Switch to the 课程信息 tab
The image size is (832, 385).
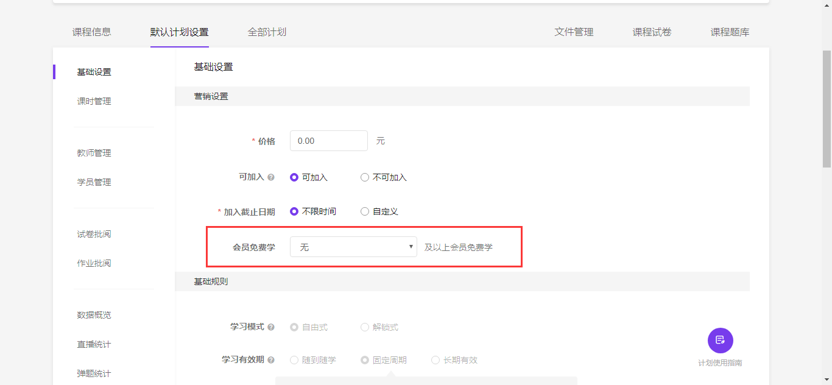91,32
